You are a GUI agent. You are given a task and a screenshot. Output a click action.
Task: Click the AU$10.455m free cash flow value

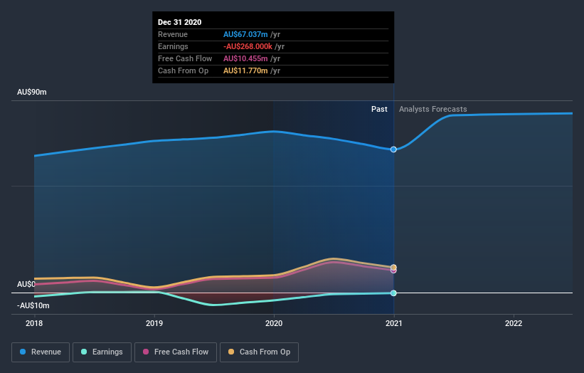(x=245, y=58)
